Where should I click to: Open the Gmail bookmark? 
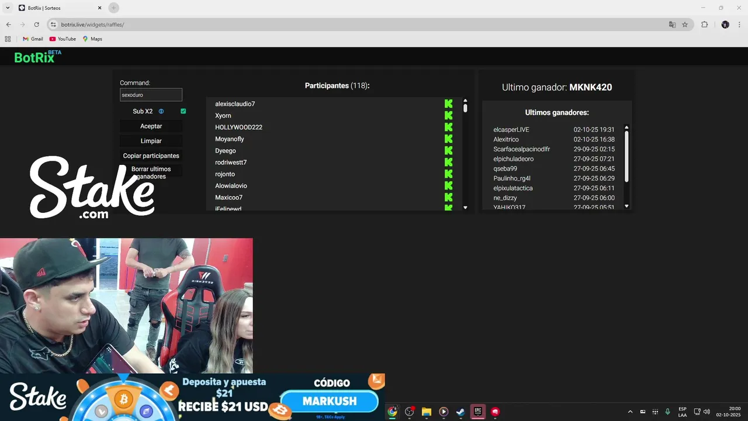(33, 39)
